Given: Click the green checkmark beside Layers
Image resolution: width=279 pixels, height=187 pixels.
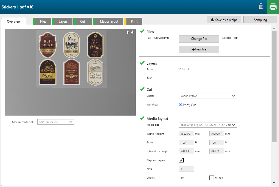Looking at the screenshot, I should click(x=142, y=63).
